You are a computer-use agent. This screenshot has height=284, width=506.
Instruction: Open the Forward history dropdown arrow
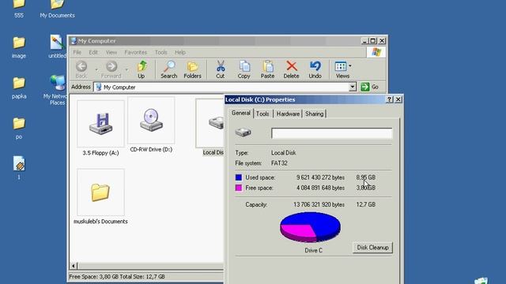point(126,69)
